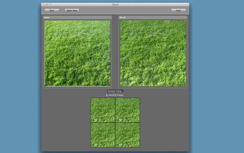The width and height of the screenshot is (244, 153).
Task: Open a new image with Open New
Action: click(72, 10)
